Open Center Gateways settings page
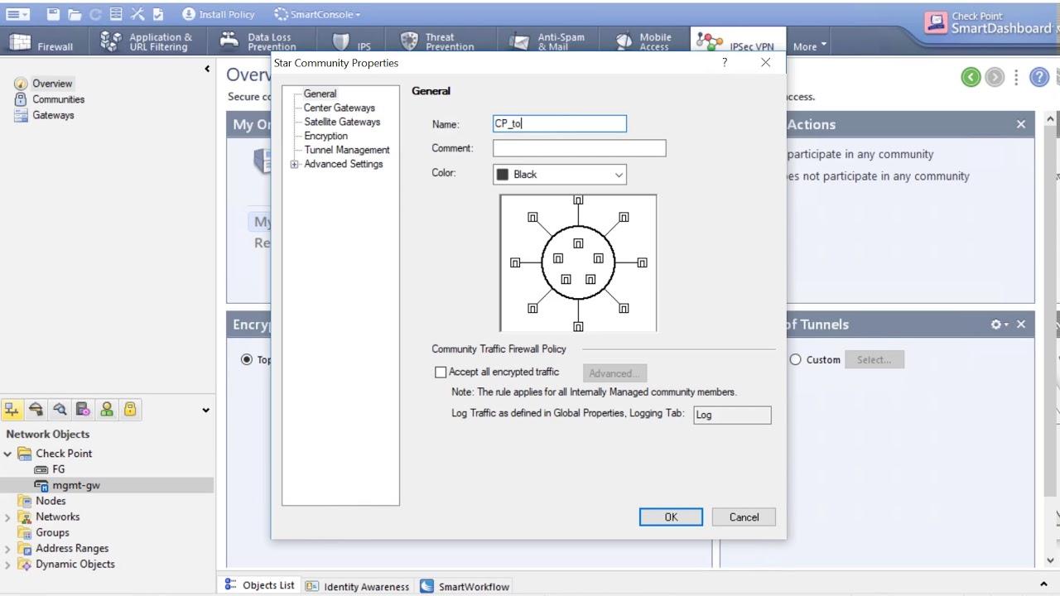The image size is (1060, 596). pos(339,108)
